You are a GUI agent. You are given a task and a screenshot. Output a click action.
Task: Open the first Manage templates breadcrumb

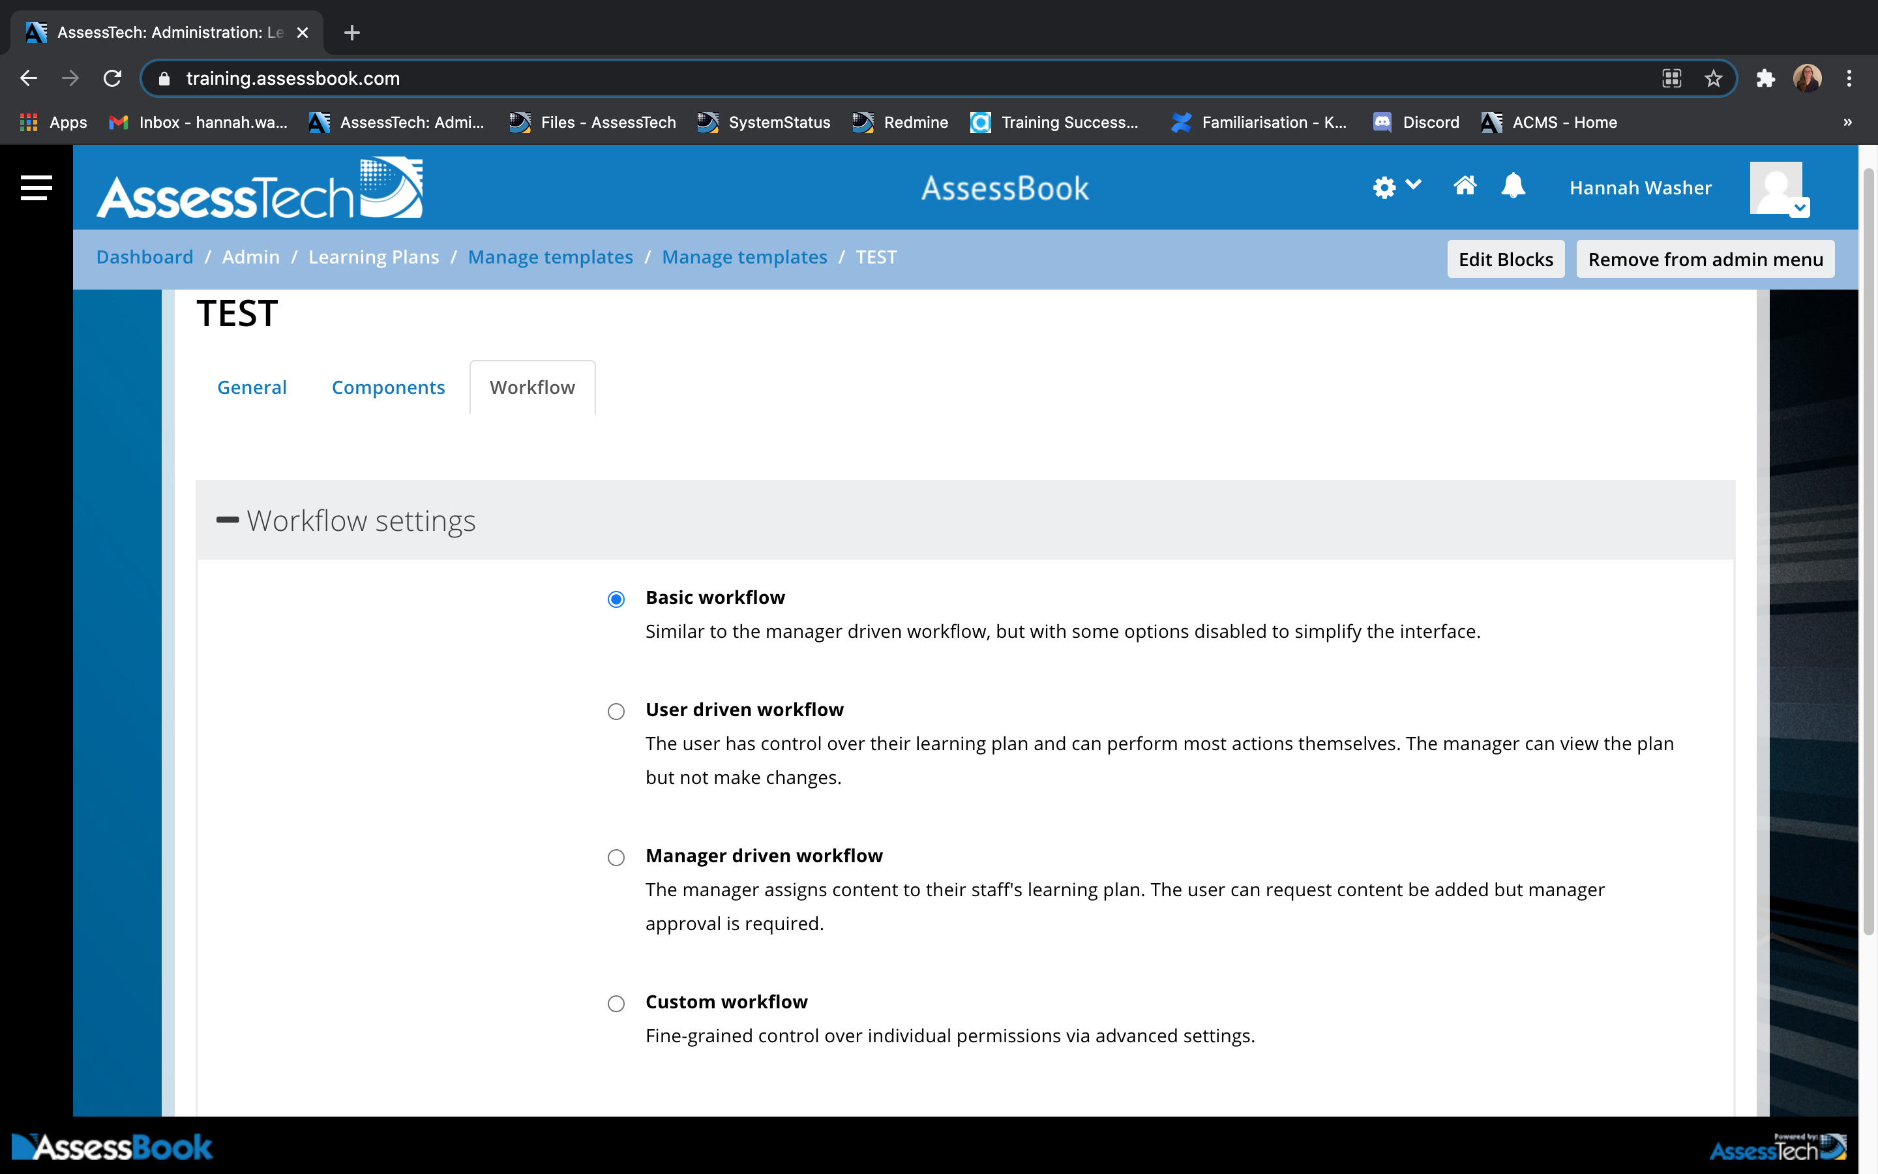tap(550, 257)
